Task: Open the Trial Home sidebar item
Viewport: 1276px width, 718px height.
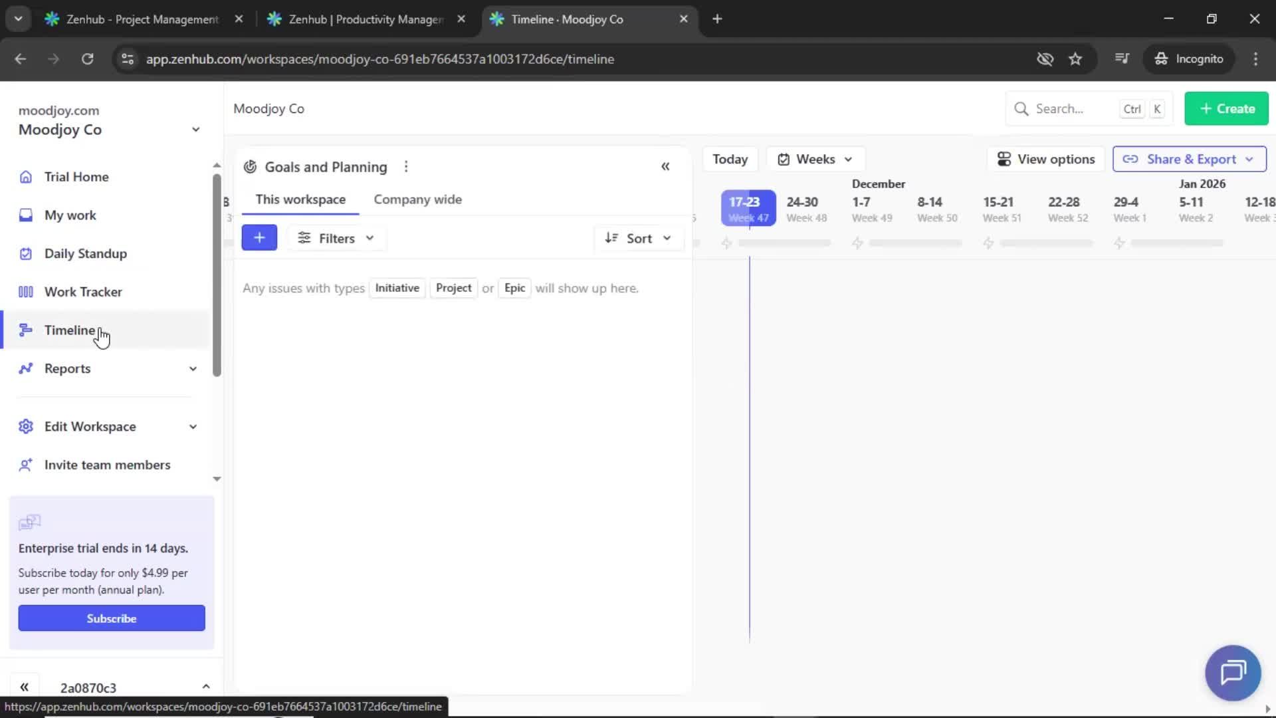Action: (x=76, y=176)
